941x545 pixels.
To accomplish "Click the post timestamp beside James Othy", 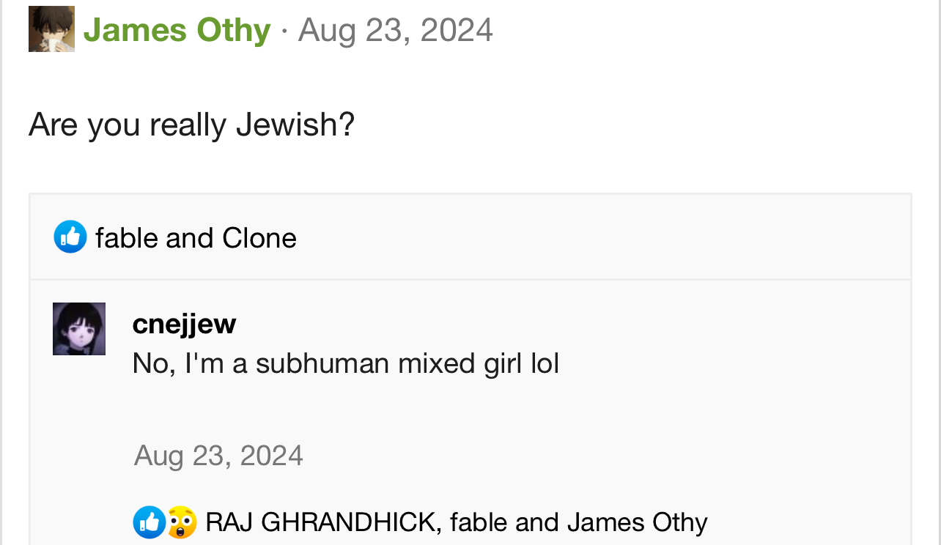I will (x=395, y=31).
